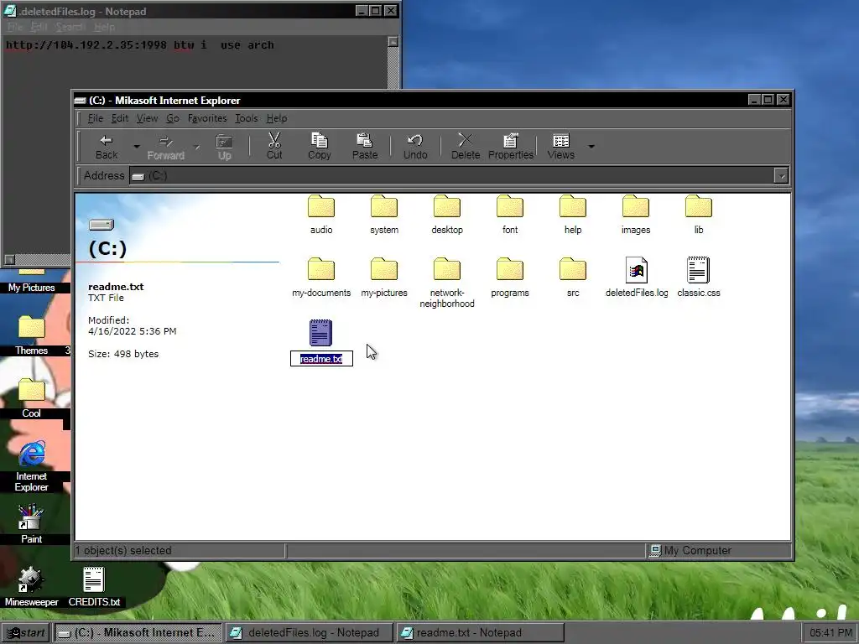The height and width of the screenshot is (644, 859).
Task: Click the Start button
Action: pos(25,632)
